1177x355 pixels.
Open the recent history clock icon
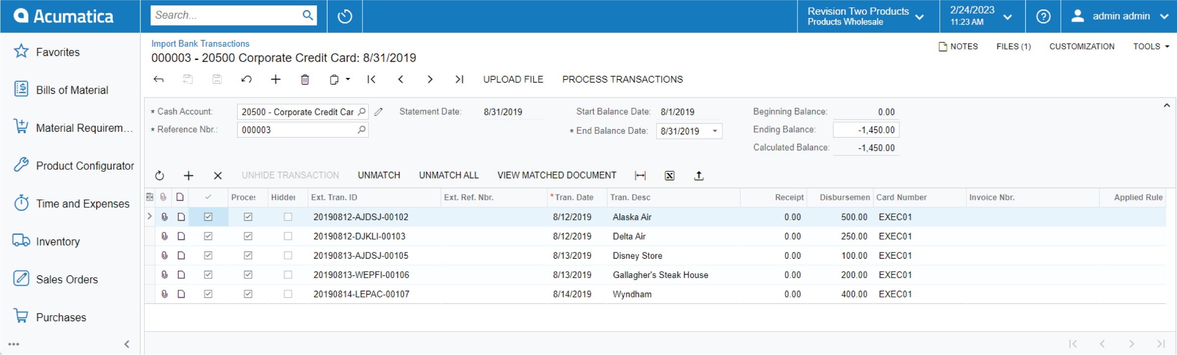tap(345, 16)
